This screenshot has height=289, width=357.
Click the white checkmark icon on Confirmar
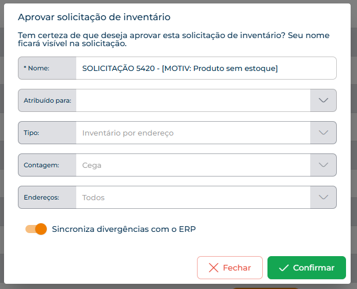click(x=284, y=268)
